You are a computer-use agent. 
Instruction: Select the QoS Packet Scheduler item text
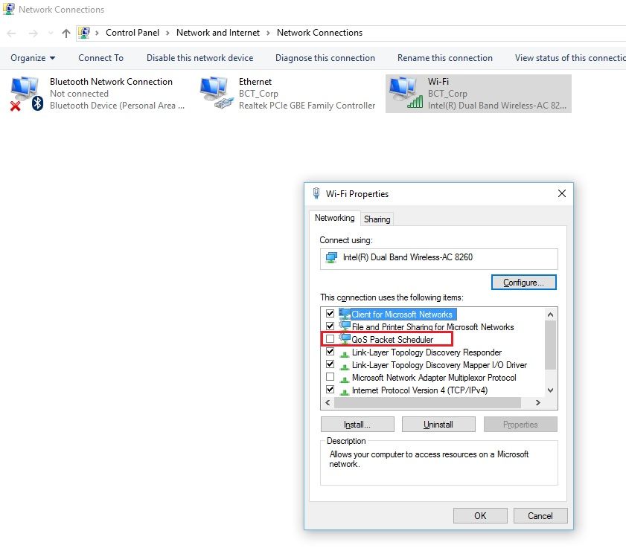pyautogui.click(x=392, y=340)
